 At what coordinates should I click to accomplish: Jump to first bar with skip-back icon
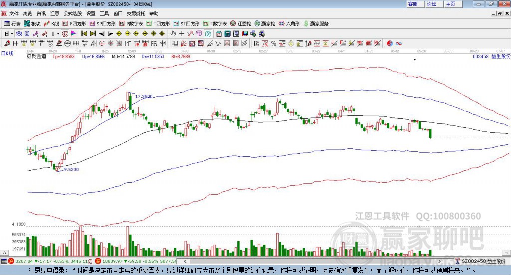tap(84, 34)
